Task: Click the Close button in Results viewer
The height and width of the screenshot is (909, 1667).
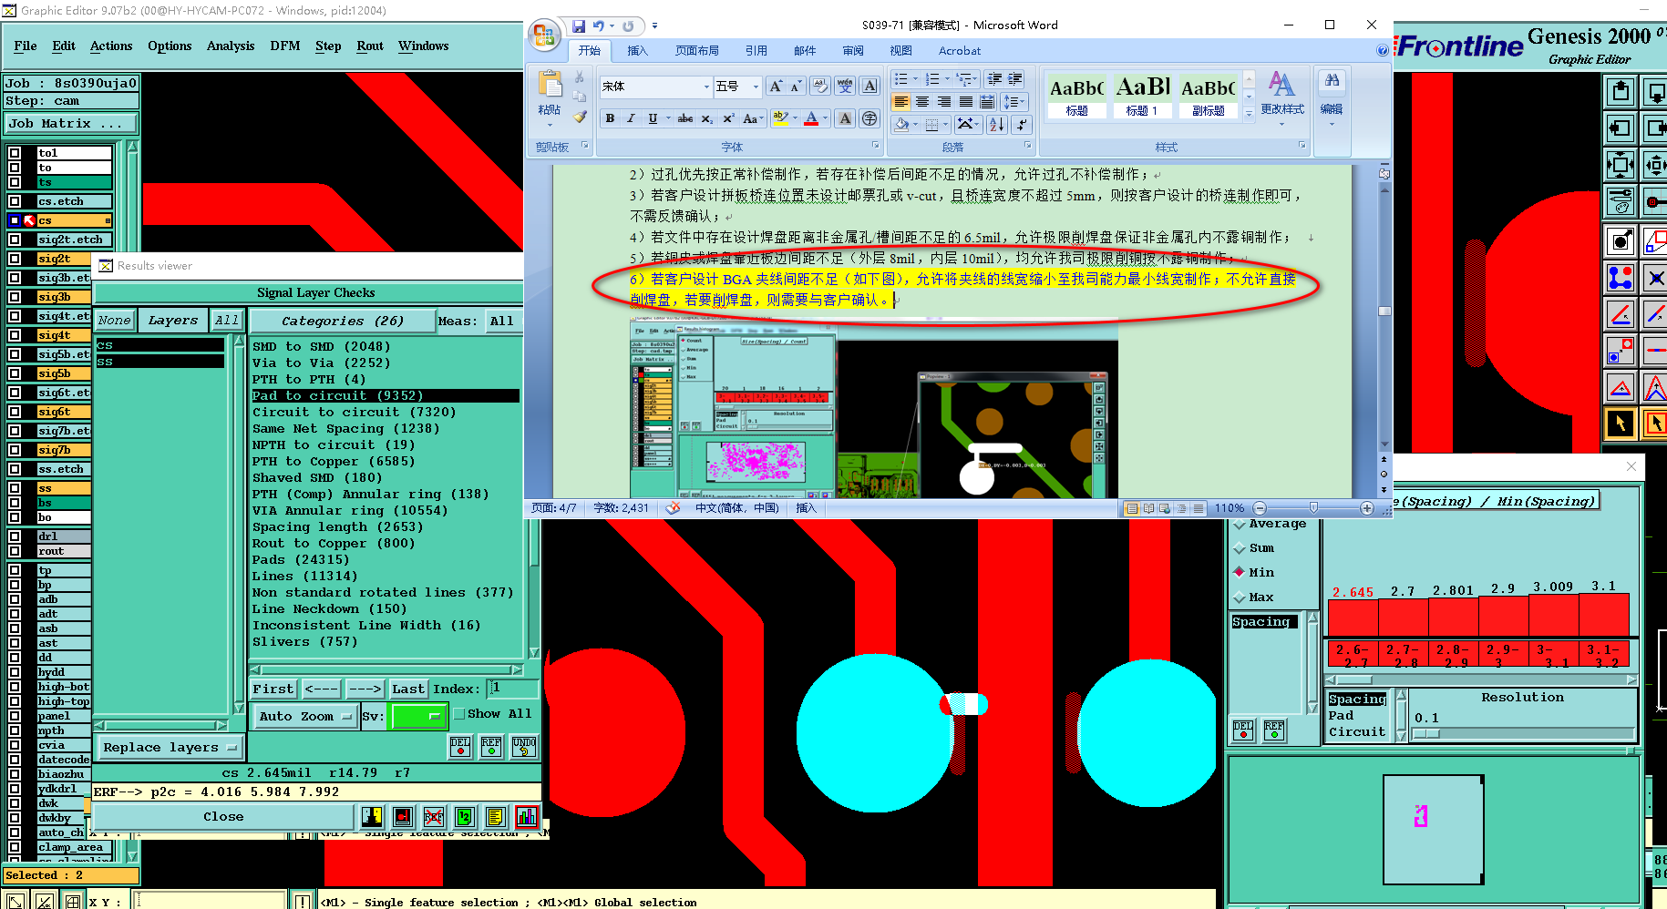Action: pos(223,816)
